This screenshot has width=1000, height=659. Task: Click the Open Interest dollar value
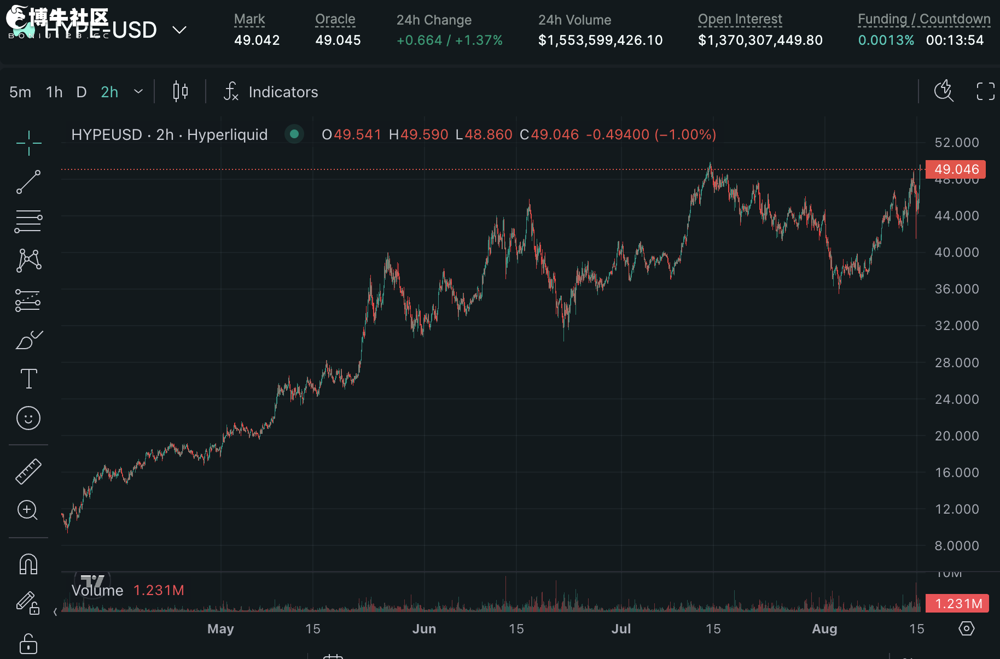[760, 40]
